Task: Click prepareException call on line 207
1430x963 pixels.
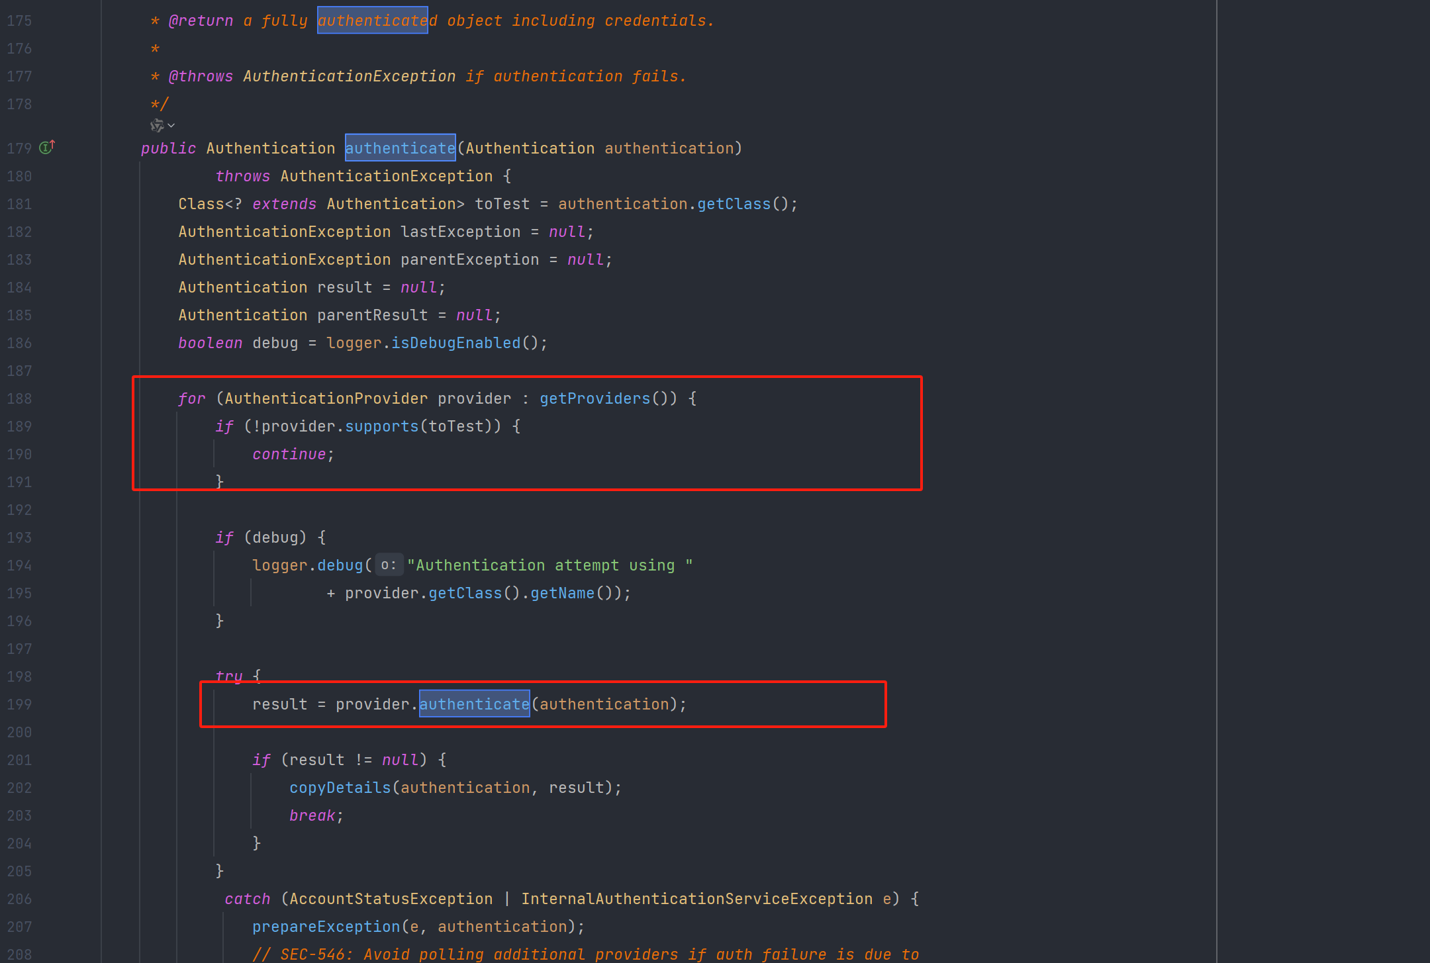Action: [326, 927]
